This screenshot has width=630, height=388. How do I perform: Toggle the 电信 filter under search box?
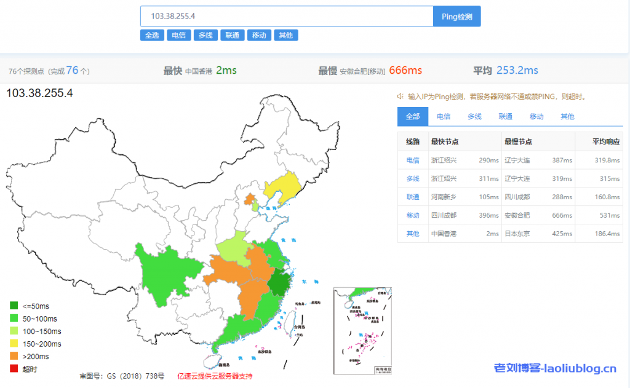point(178,35)
